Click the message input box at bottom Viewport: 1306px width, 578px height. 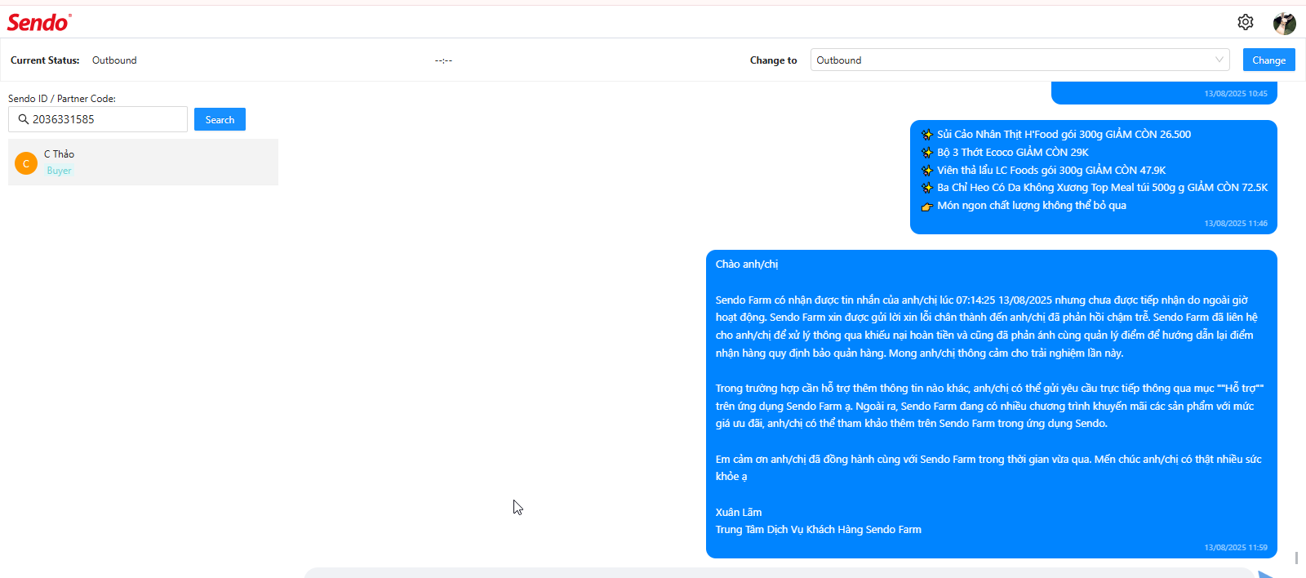click(x=780, y=573)
